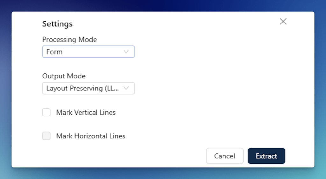Enable the Mark Vertical Lines checkbox
This screenshot has width=326, height=179.
46,112
